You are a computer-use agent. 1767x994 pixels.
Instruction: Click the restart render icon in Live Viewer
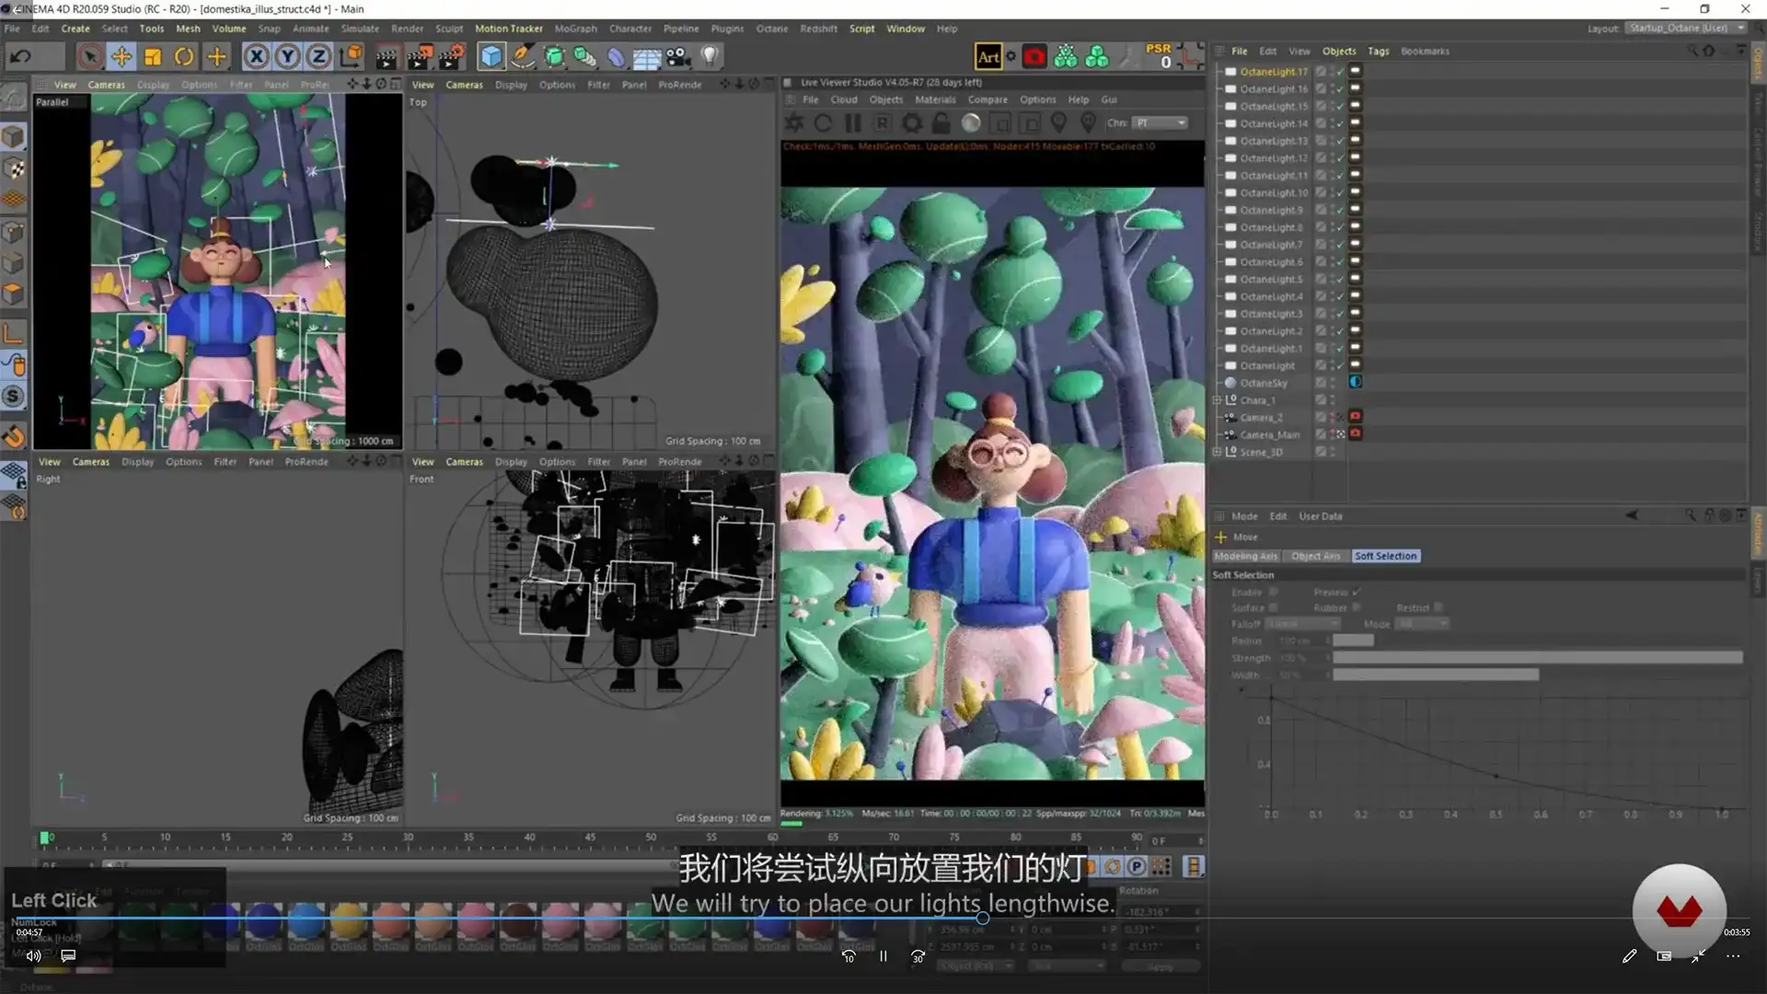(823, 122)
